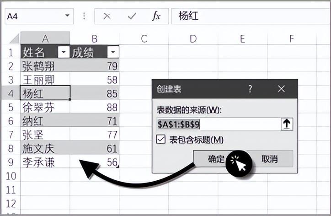Screen dimensions: 331x216
Task: Click the formula bar Cancel X icon
Action: (107, 16)
